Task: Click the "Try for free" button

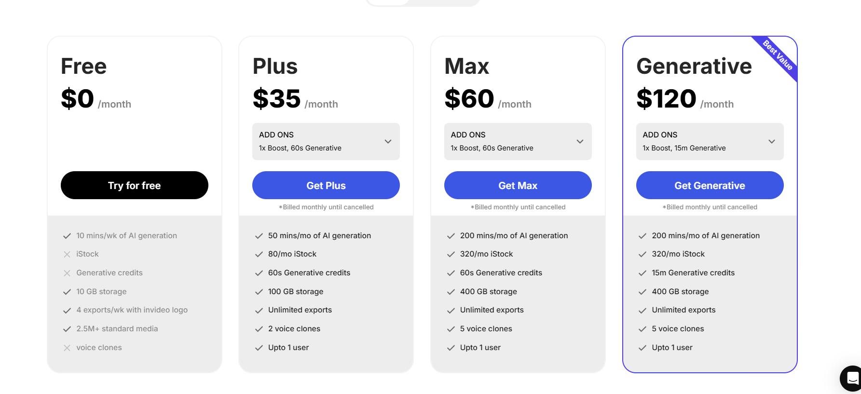Action: (134, 185)
